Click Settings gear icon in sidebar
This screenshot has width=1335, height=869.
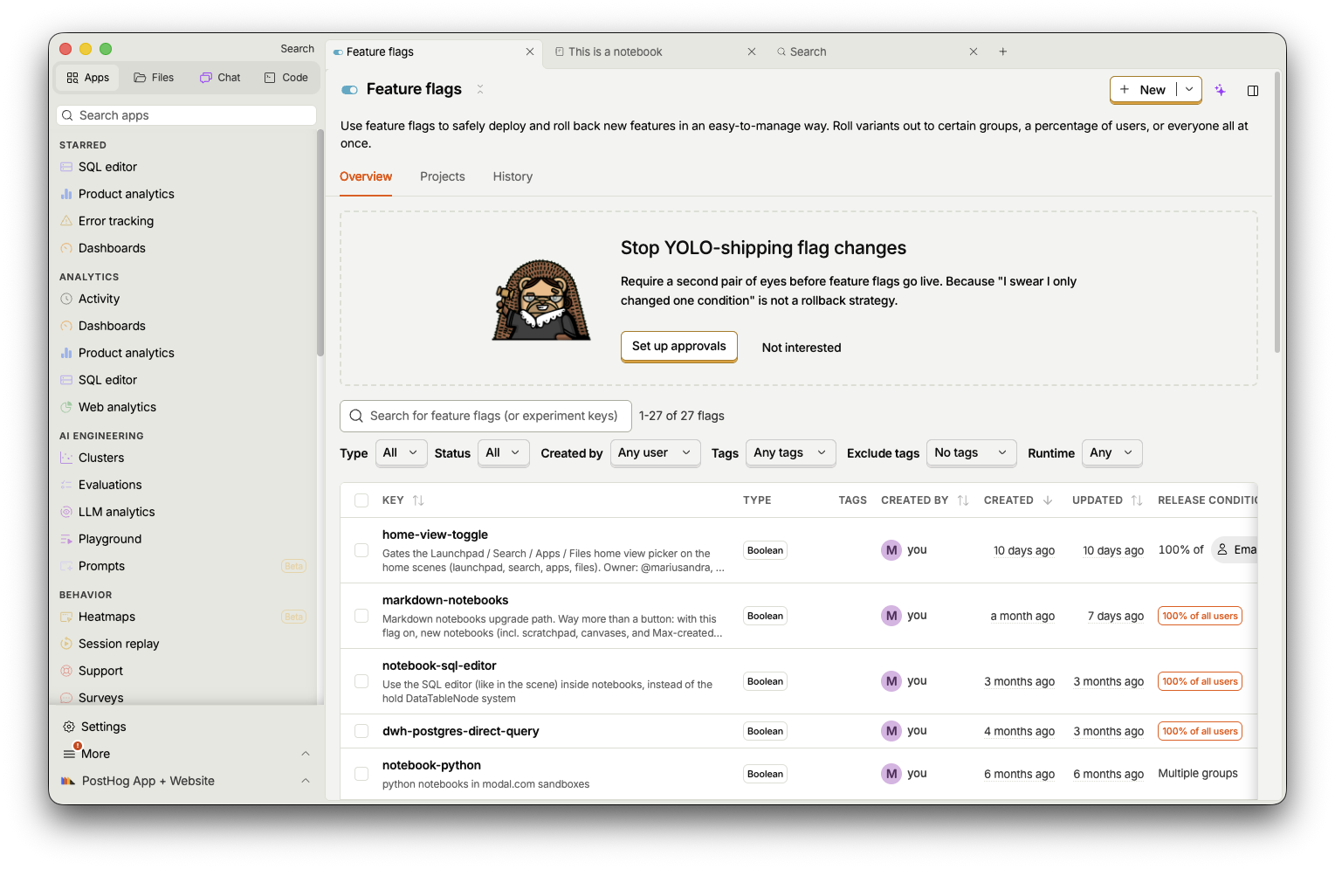coord(69,727)
